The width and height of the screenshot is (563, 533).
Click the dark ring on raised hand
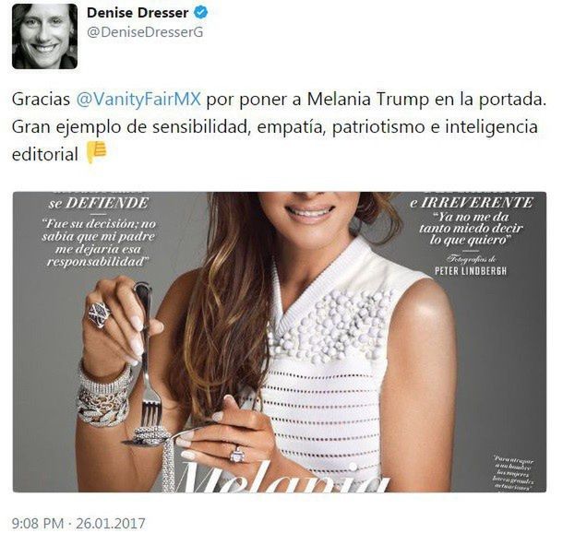point(99,314)
